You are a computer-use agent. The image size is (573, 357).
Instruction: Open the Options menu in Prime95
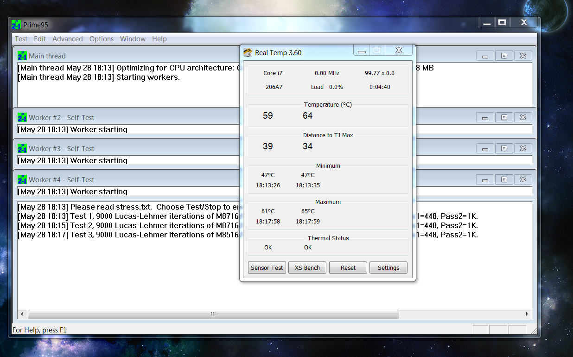(x=102, y=39)
